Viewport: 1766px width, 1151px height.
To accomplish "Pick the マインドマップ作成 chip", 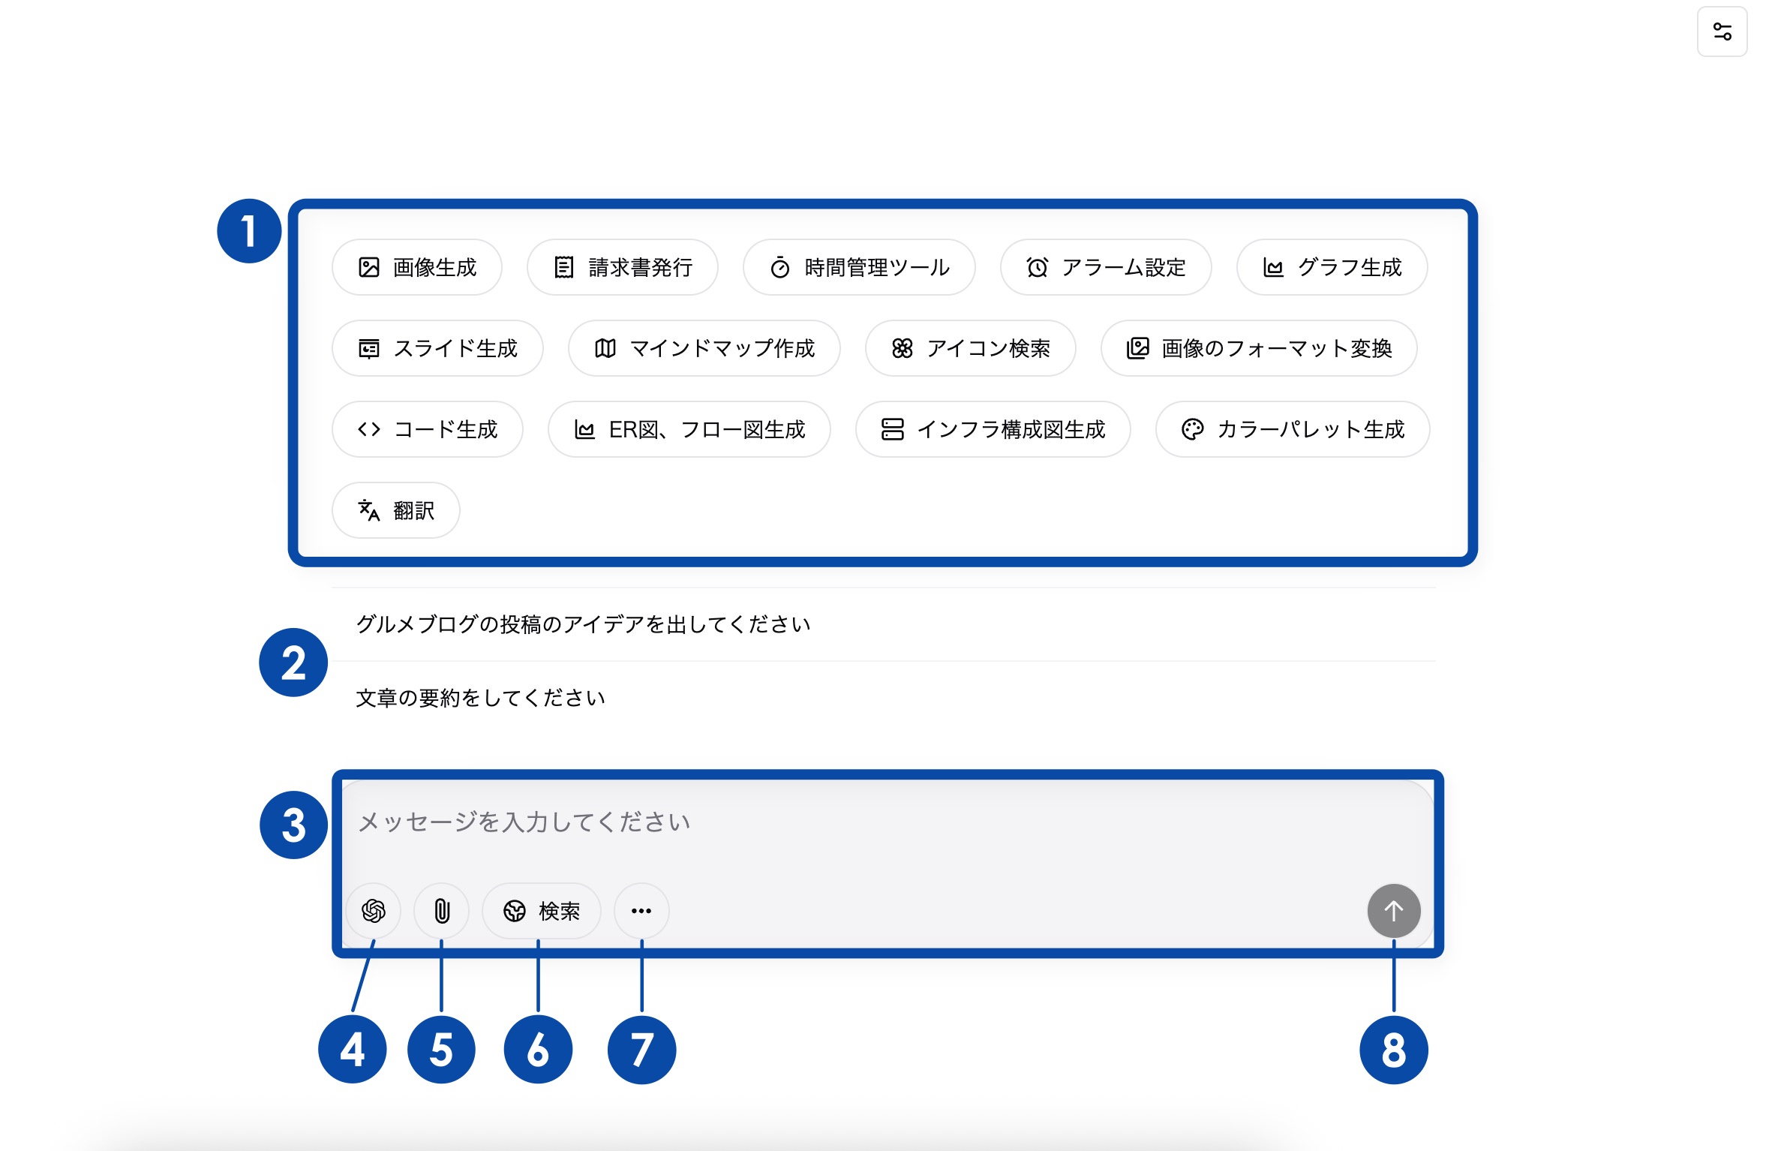I will (704, 348).
